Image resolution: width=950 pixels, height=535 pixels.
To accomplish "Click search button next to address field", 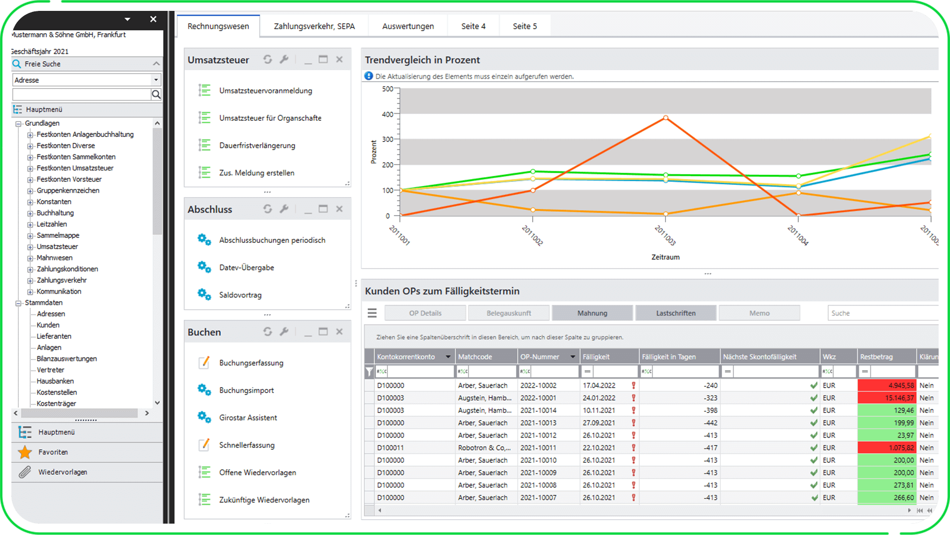I will pos(156,94).
